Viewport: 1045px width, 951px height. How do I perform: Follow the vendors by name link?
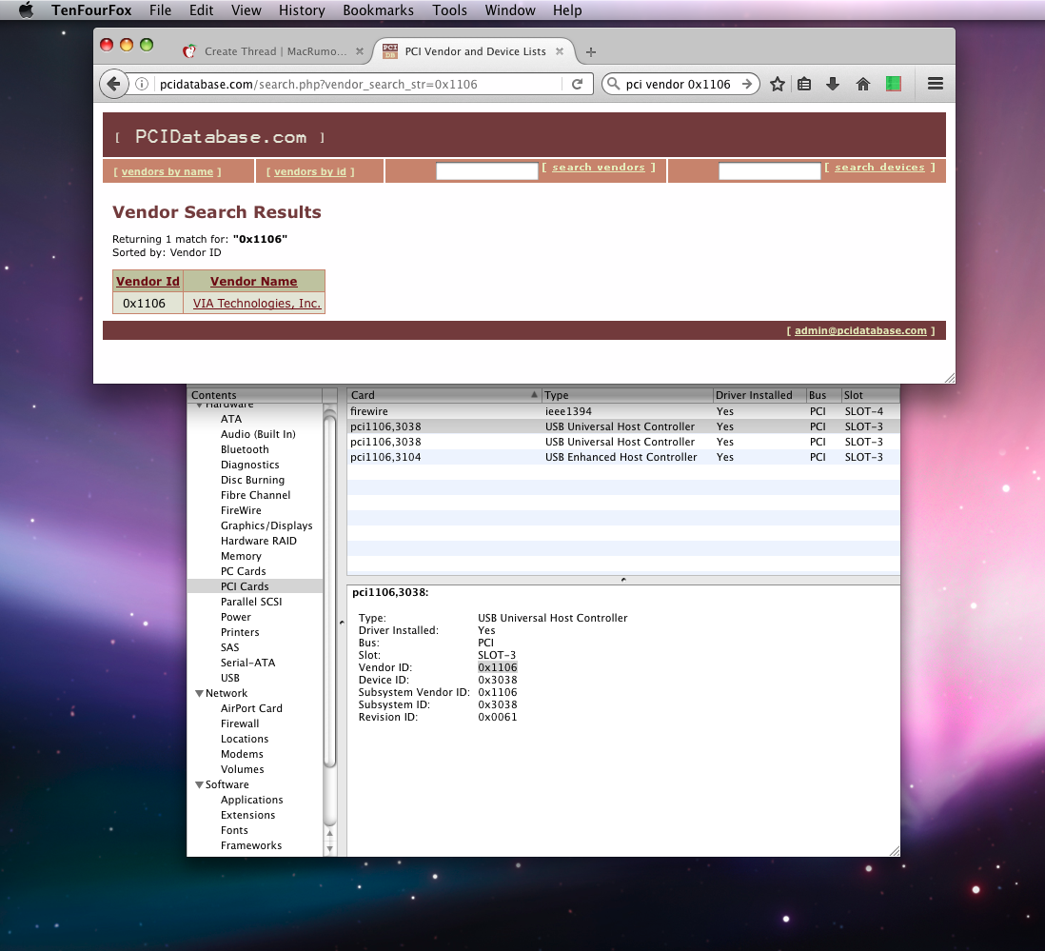[x=168, y=172]
